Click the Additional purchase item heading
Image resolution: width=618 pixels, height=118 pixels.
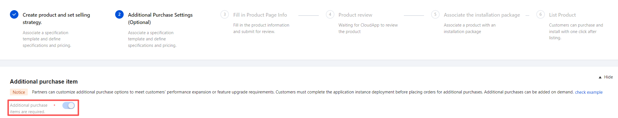44,82
